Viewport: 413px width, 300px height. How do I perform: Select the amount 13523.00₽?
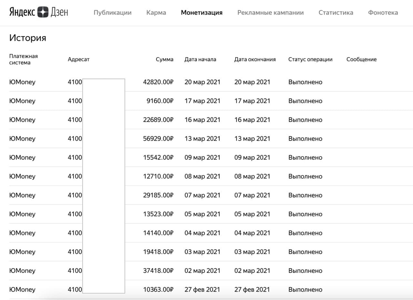coord(158,214)
